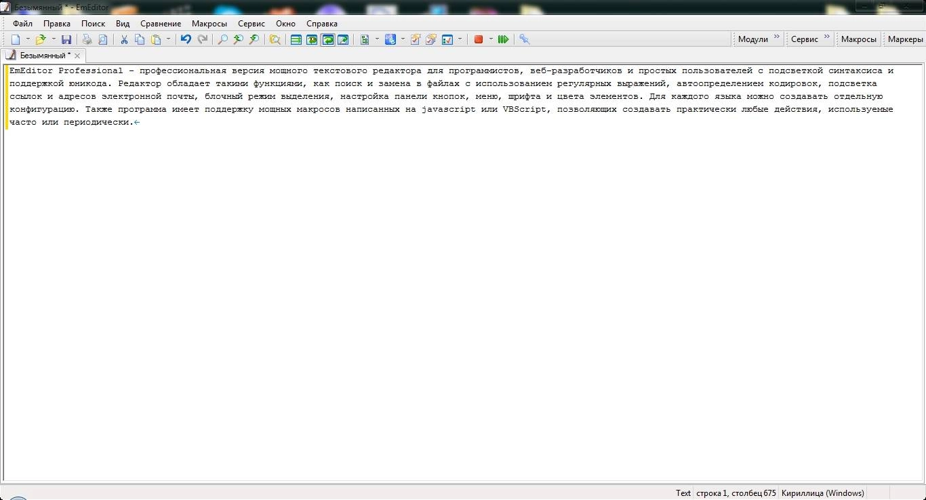Click the Print icon
Viewport: 926px width, 500px height.
coord(87,39)
